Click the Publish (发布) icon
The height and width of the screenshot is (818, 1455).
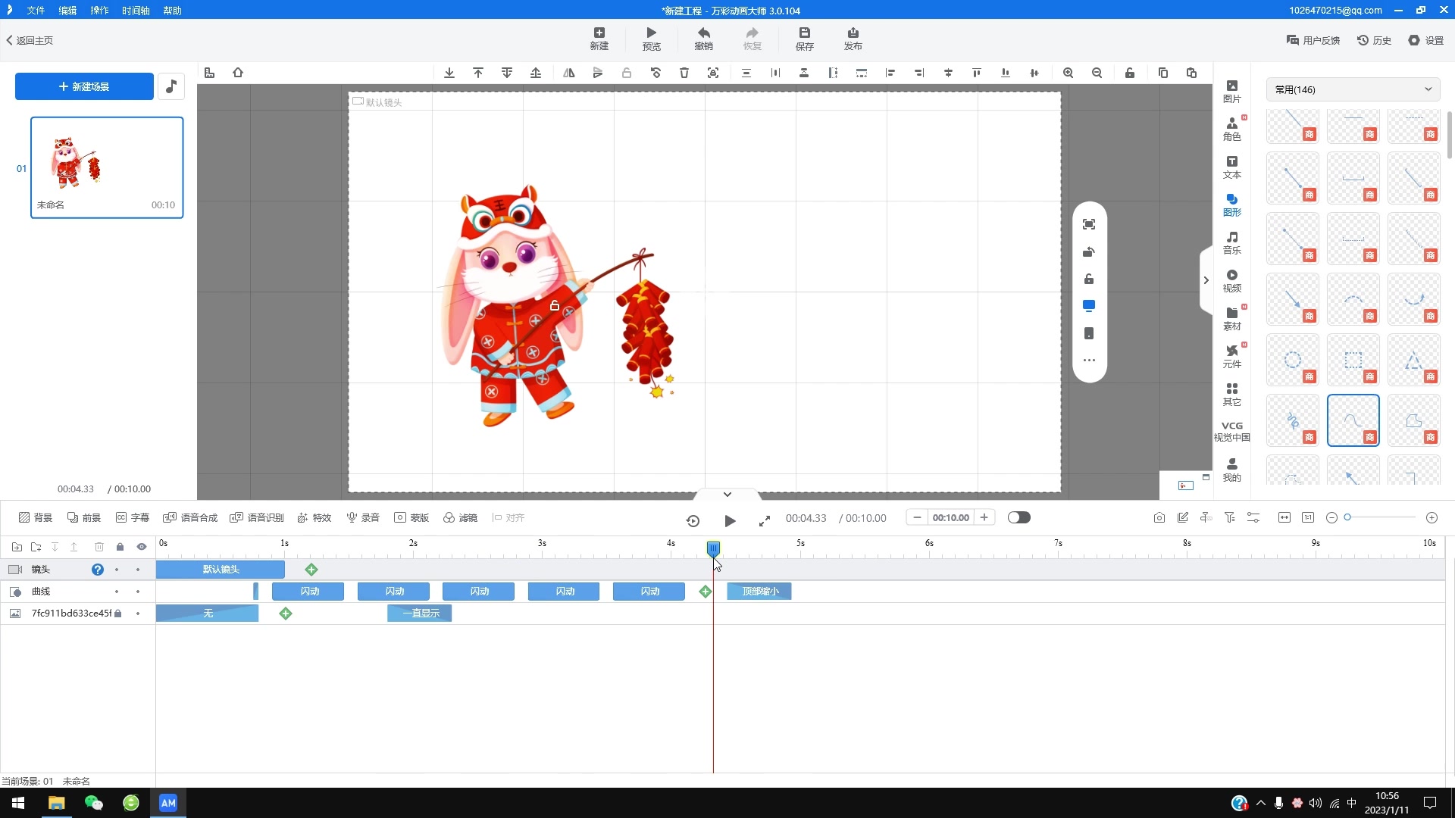(x=853, y=33)
